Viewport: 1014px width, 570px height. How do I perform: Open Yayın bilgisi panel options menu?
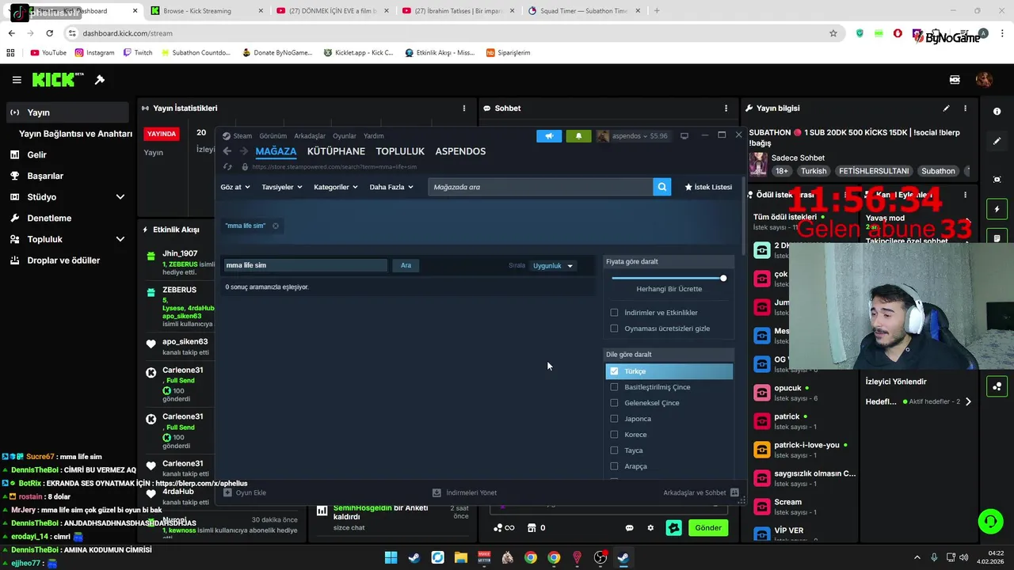[x=965, y=108]
